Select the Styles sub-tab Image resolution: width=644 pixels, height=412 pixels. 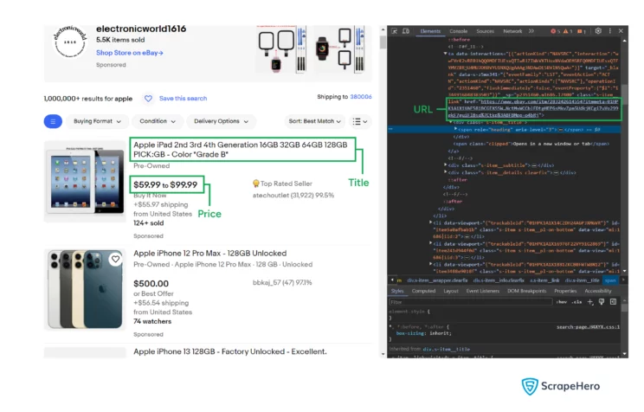point(397,291)
